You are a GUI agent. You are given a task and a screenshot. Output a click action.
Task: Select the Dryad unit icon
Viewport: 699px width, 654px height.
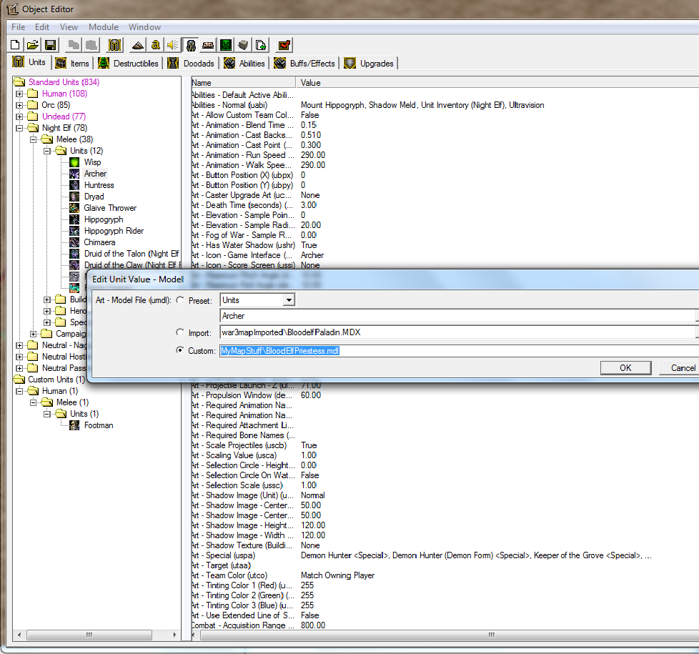[74, 197]
